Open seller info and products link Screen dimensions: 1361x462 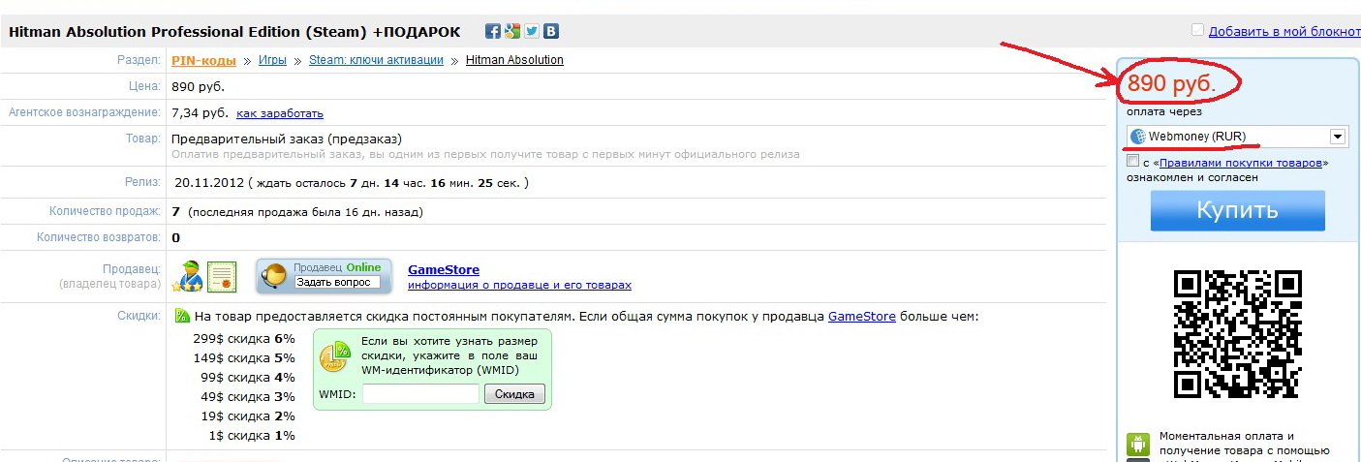tap(519, 285)
